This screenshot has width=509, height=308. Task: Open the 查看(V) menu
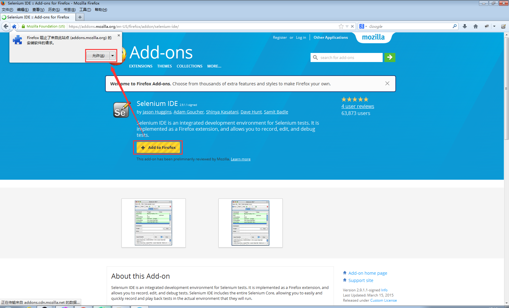point(38,10)
